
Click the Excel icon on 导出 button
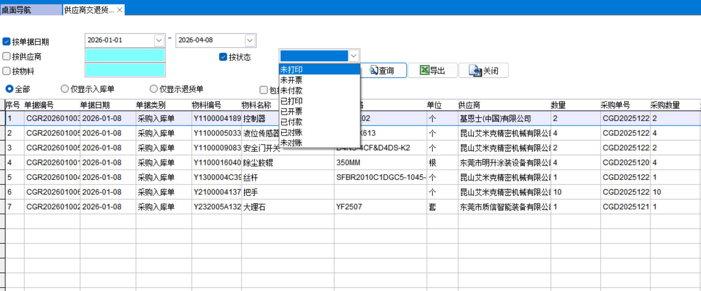click(x=424, y=70)
